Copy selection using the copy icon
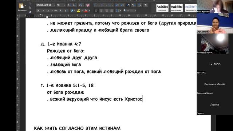 [30, 8]
